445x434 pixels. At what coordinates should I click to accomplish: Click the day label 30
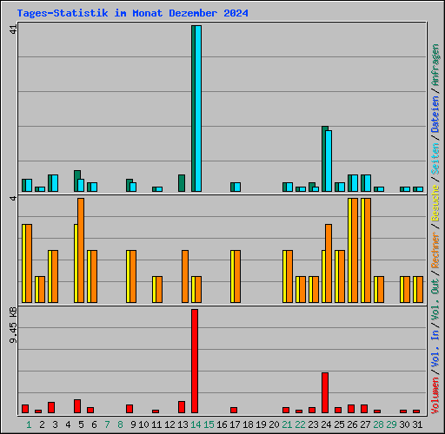(404, 424)
